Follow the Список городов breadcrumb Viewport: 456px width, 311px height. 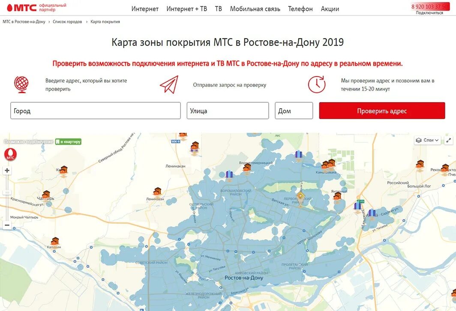coord(67,22)
